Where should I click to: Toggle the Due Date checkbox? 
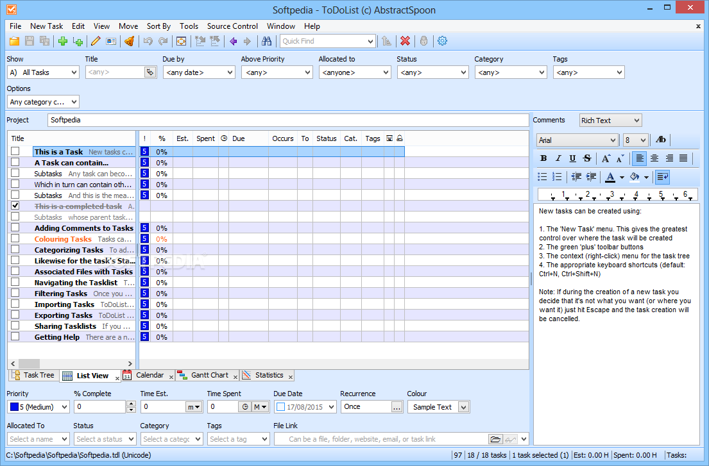(x=280, y=407)
